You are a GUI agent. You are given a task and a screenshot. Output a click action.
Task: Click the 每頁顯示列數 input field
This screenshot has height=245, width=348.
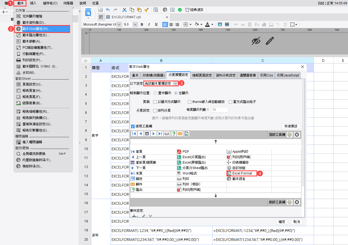(x=219, y=110)
